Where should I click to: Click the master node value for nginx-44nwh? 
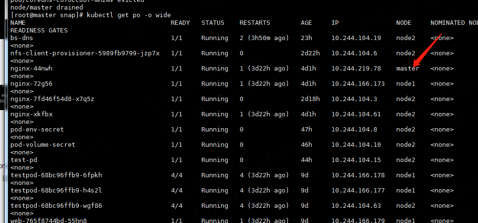tap(408, 69)
